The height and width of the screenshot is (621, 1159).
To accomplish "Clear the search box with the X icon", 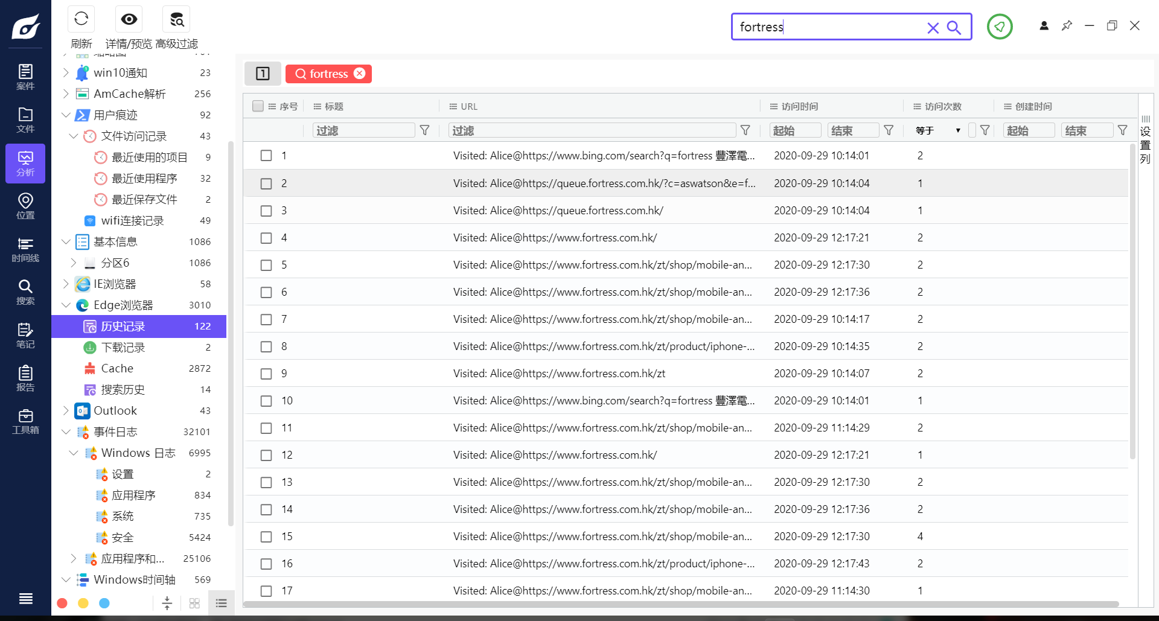I will [933, 28].
